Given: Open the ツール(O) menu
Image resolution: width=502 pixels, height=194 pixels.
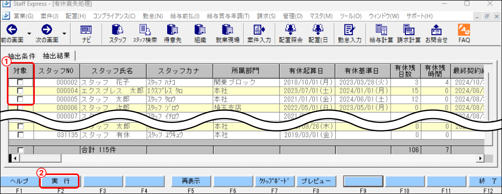Looking at the screenshot, I should pyautogui.click(x=351, y=16).
